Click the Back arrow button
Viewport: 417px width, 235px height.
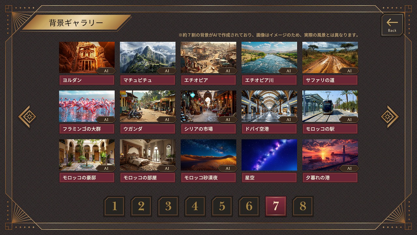392,25
